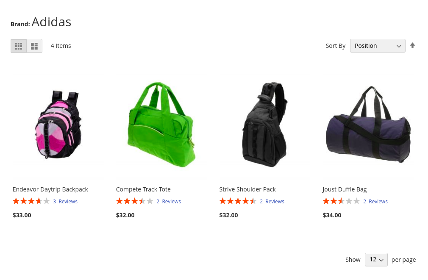The width and height of the screenshot is (428, 280).
Task: Open the Sort By Position dropdown
Action: point(378,46)
